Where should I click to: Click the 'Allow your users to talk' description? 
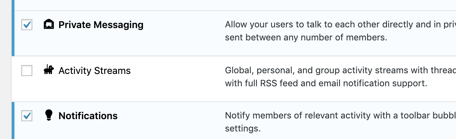[x=340, y=25]
